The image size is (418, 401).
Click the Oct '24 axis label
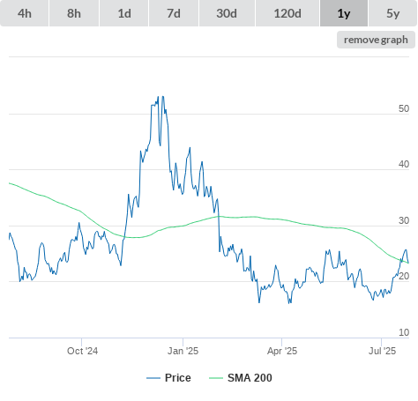tap(82, 351)
